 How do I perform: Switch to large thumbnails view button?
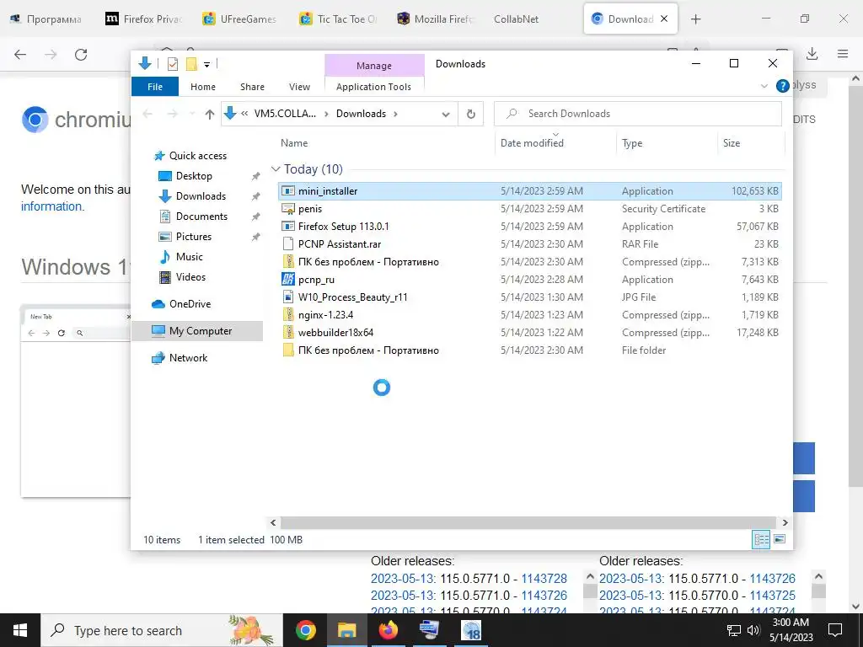coord(780,539)
